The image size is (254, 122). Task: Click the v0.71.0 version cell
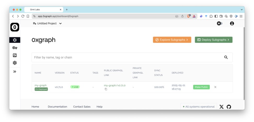[x=59, y=87]
